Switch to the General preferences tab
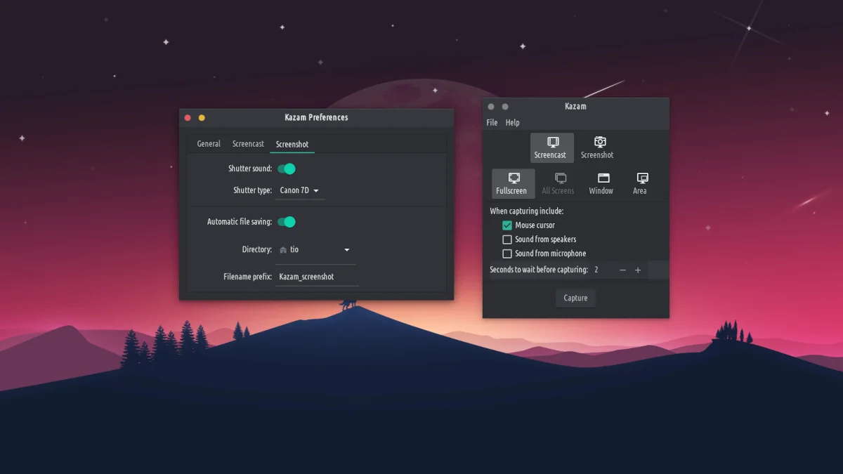843x474 pixels. point(209,144)
